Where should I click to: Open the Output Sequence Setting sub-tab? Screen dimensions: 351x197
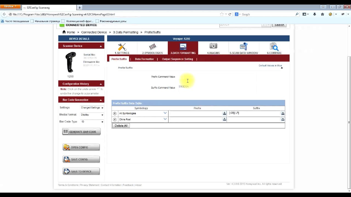pos(177,59)
